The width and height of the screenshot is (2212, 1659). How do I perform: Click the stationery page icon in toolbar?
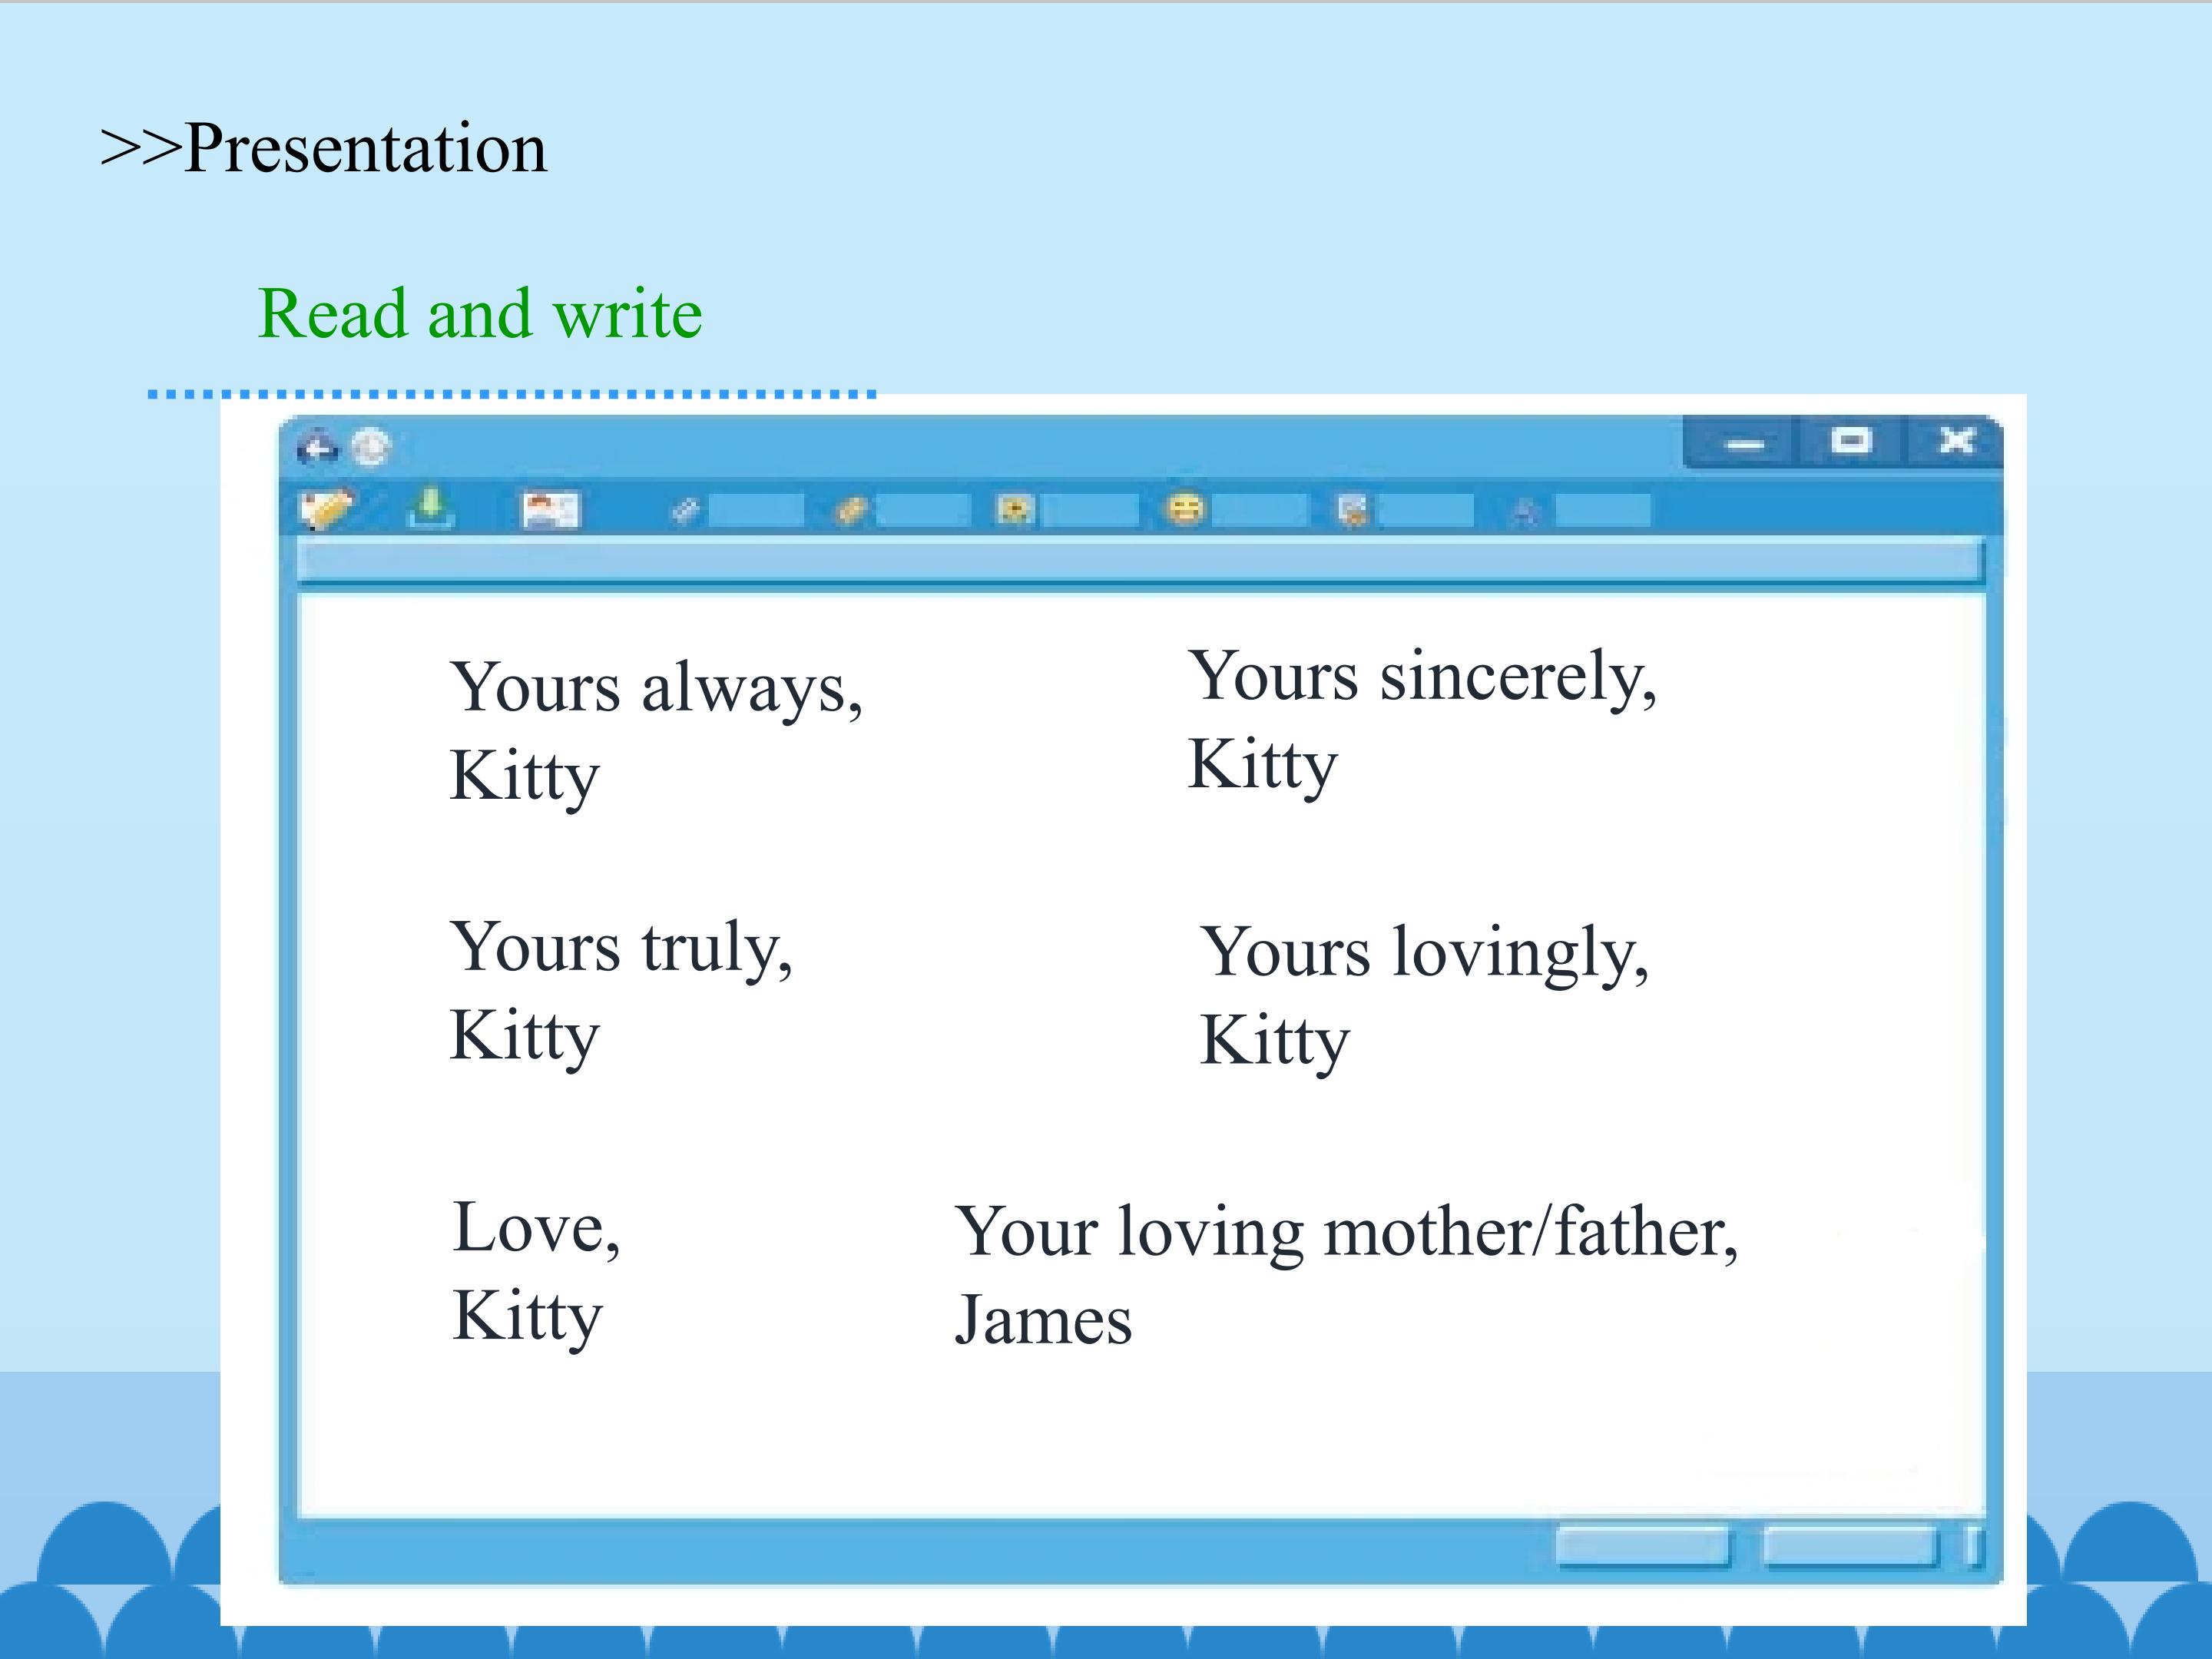point(1353,511)
